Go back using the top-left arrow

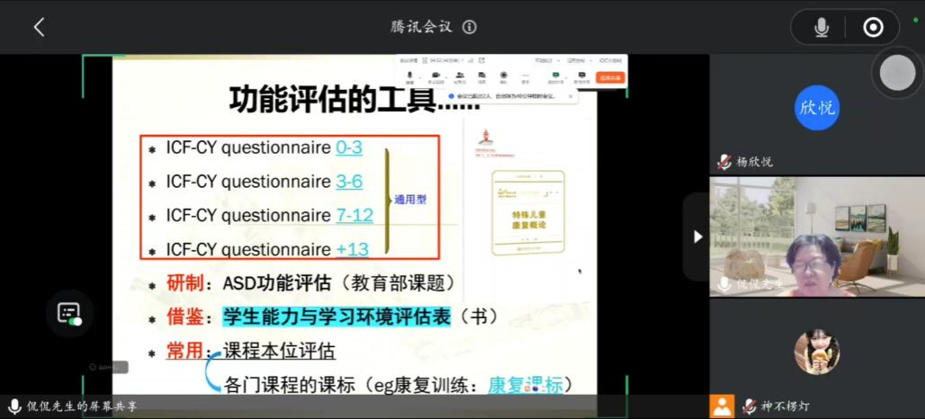point(39,27)
